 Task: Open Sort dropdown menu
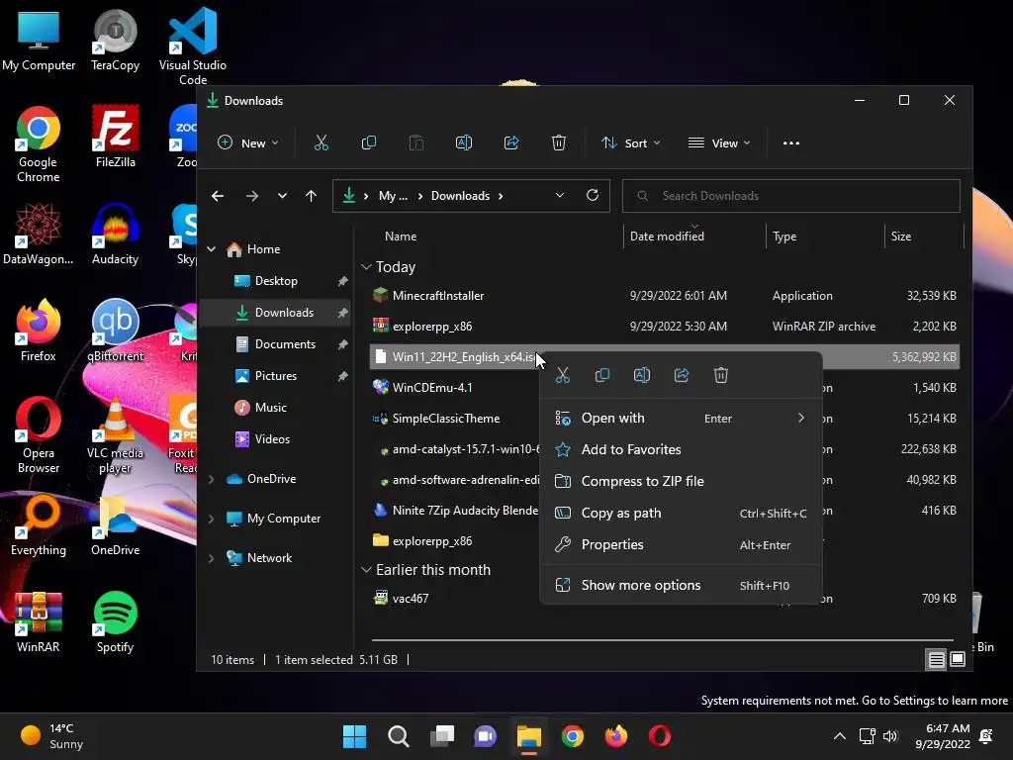pos(630,142)
